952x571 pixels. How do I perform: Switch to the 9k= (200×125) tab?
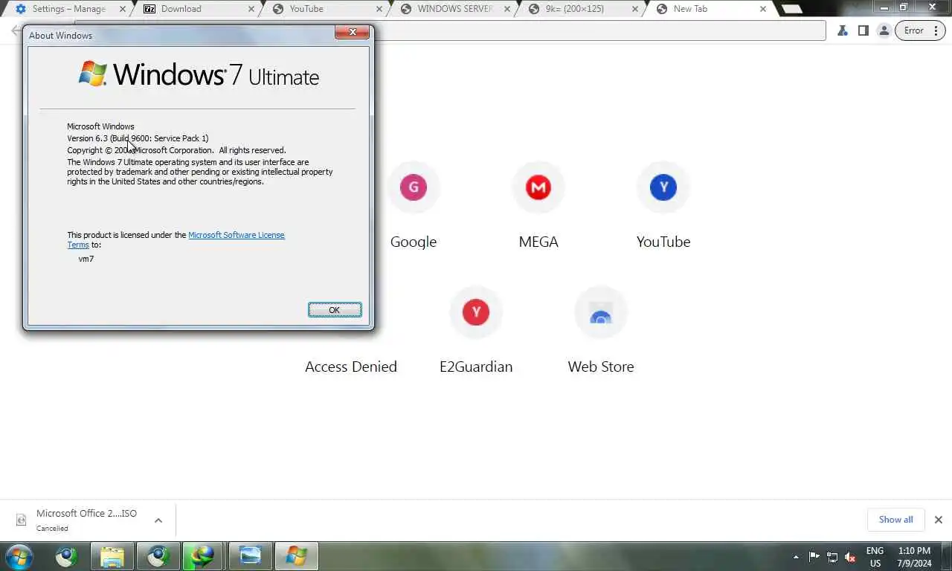coord(582,9)
